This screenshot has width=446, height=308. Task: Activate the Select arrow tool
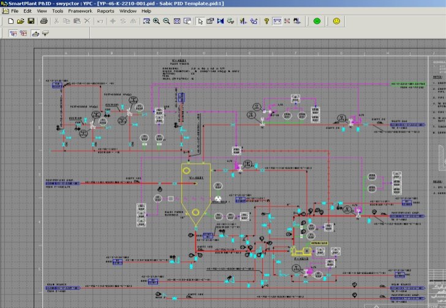click(200, 21)
